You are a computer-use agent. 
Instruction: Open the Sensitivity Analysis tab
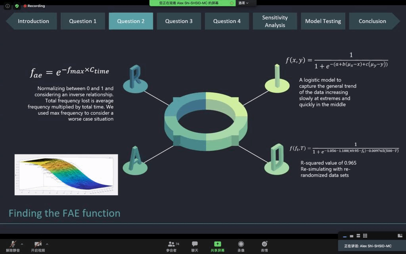click(x=275, y=21)
